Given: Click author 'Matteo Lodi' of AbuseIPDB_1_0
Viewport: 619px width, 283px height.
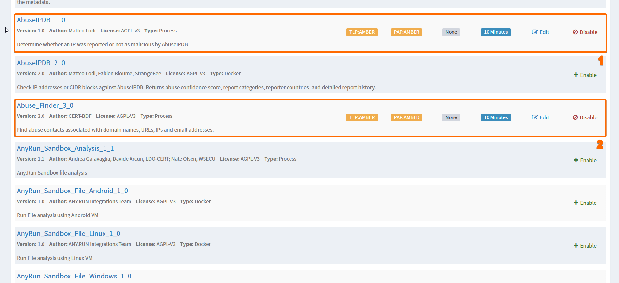Looking at the screenshot, I should tap(82, 31).
